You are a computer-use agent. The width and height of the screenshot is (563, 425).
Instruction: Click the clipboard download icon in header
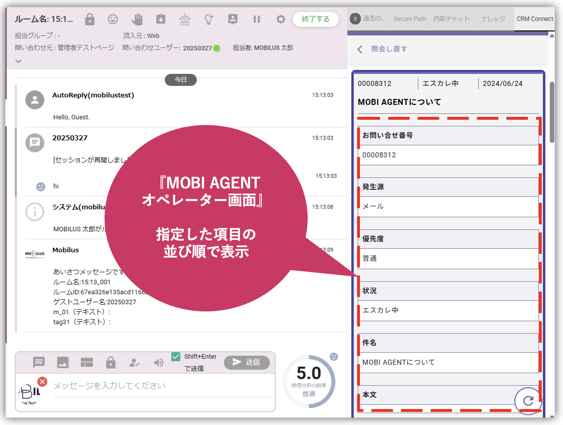161,19
